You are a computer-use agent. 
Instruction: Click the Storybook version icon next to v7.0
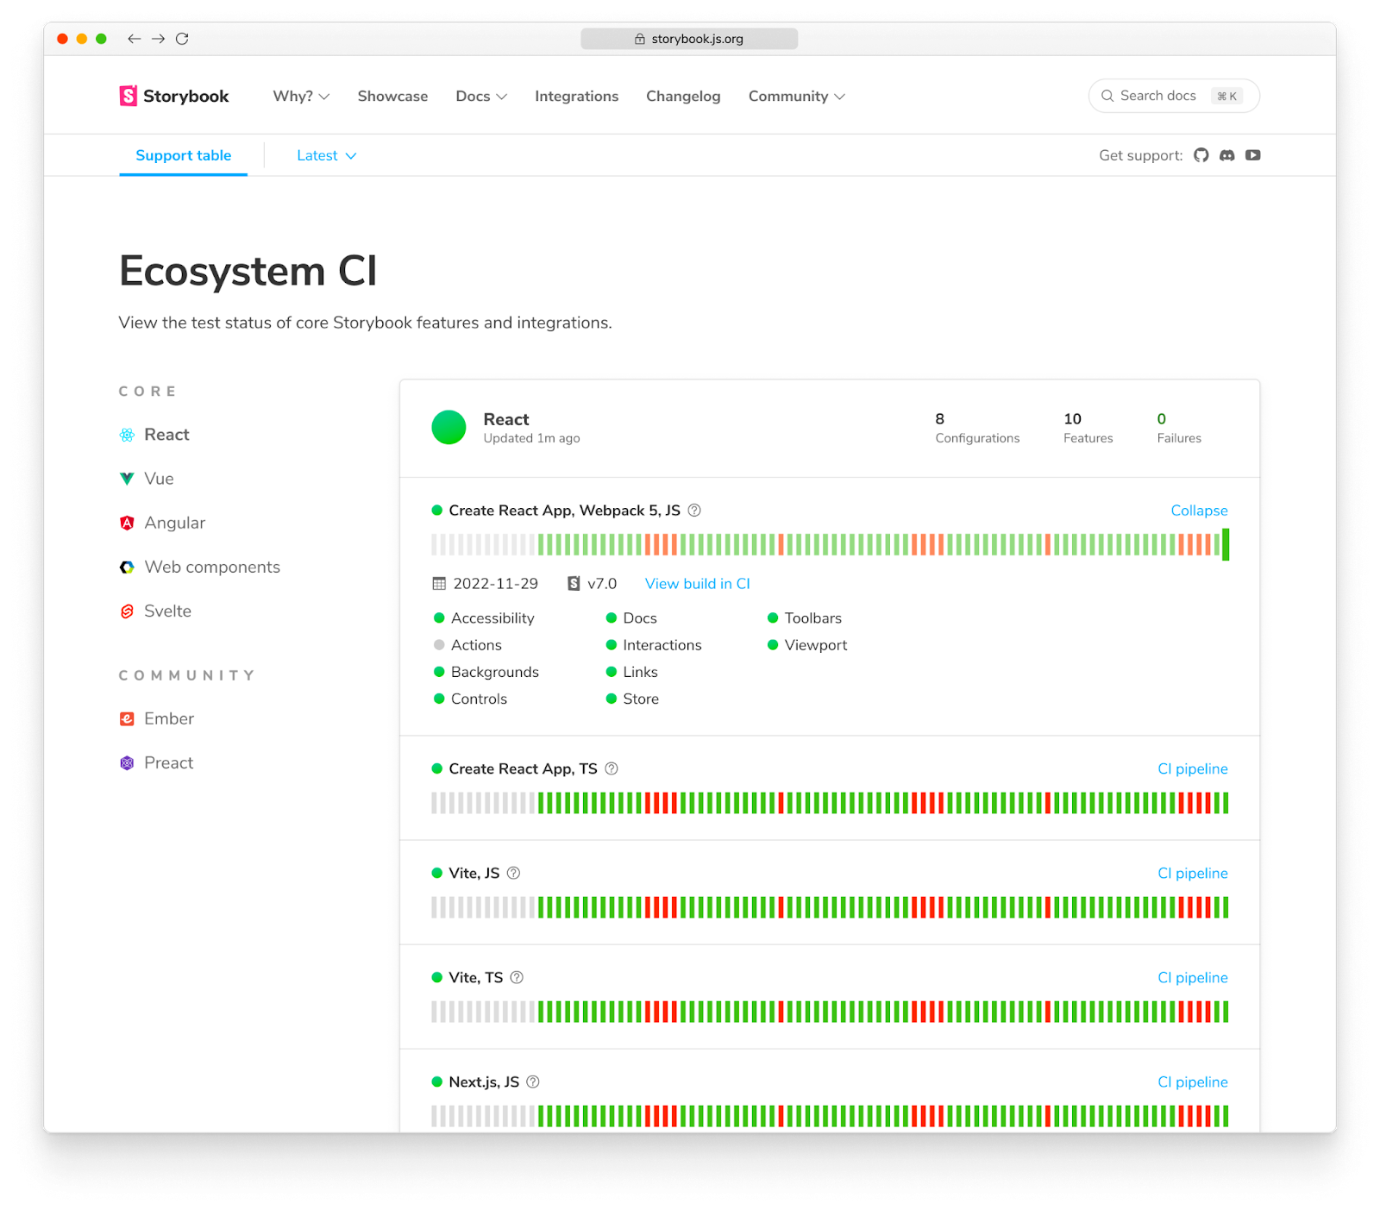coord(574,584)
